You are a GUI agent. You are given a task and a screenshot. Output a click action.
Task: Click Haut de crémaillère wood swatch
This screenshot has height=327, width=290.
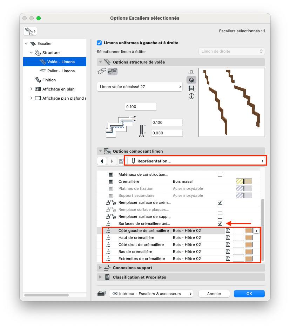click(x=249, y=238)
